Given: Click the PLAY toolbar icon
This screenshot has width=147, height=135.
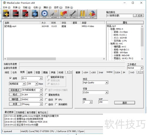Looking at the screenshot, I should point(44,14).
